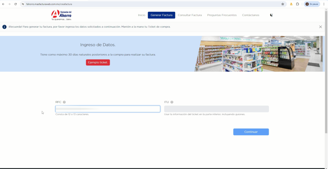Toggle dark mode with the moon icon
Screen dimensions: 328x169
click(x=272, y=15)
